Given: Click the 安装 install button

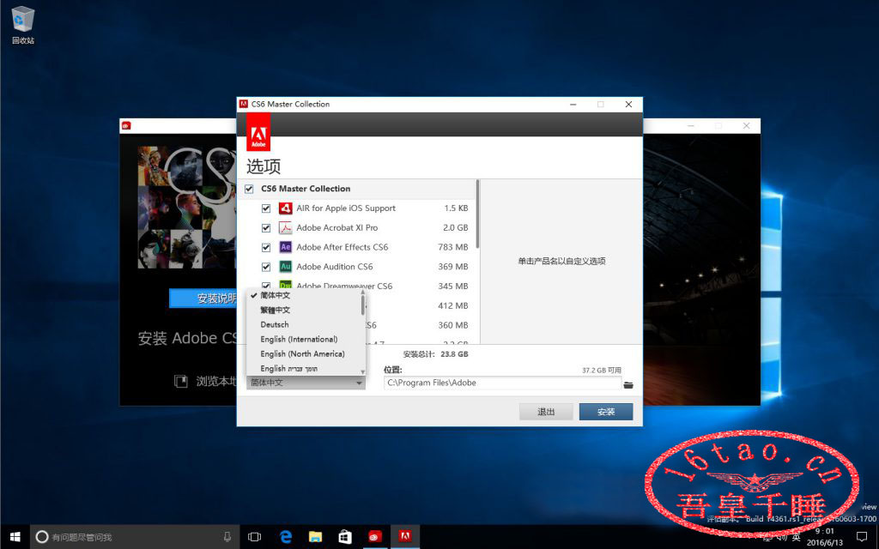Looking at the screenshot, I should [x=605, y=412].
